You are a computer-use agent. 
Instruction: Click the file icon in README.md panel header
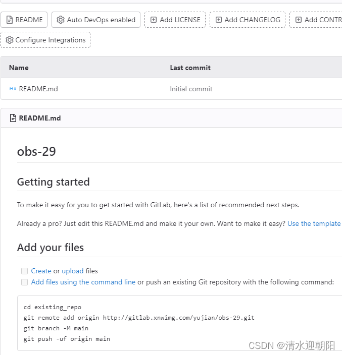pos(13,118)
